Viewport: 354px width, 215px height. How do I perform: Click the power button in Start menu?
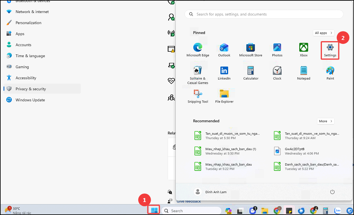[332, 192]
